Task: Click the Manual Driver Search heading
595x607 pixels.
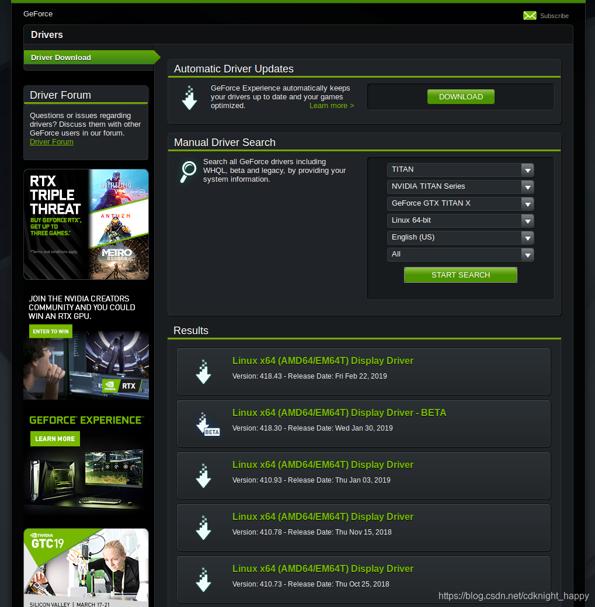Action: 225,143
